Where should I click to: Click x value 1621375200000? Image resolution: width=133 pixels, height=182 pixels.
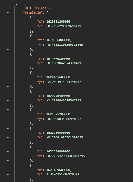58,114
